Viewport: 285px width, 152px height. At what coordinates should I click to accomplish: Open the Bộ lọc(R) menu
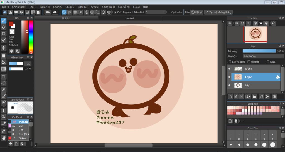pos(45,7)
